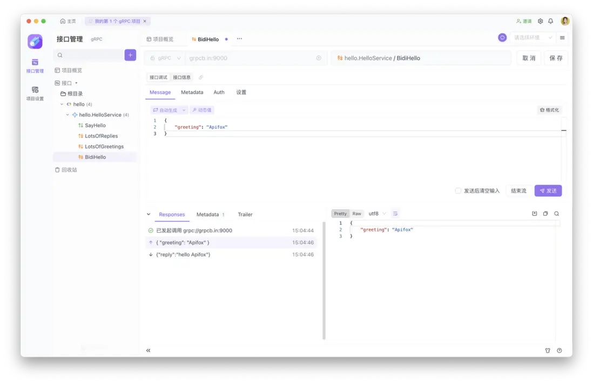Switch response view to Pretty
The height and width of the screenshot is (384, 593).
(340, 214)
